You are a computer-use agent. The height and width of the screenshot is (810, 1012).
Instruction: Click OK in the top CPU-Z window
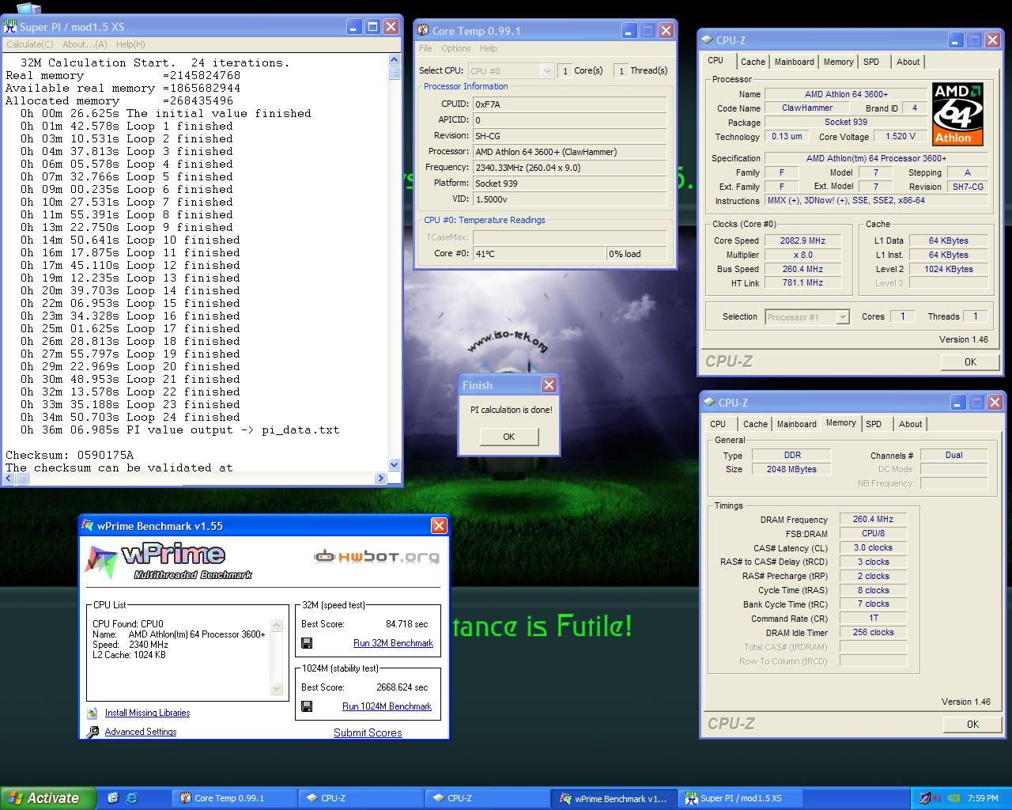coord(970,361)
